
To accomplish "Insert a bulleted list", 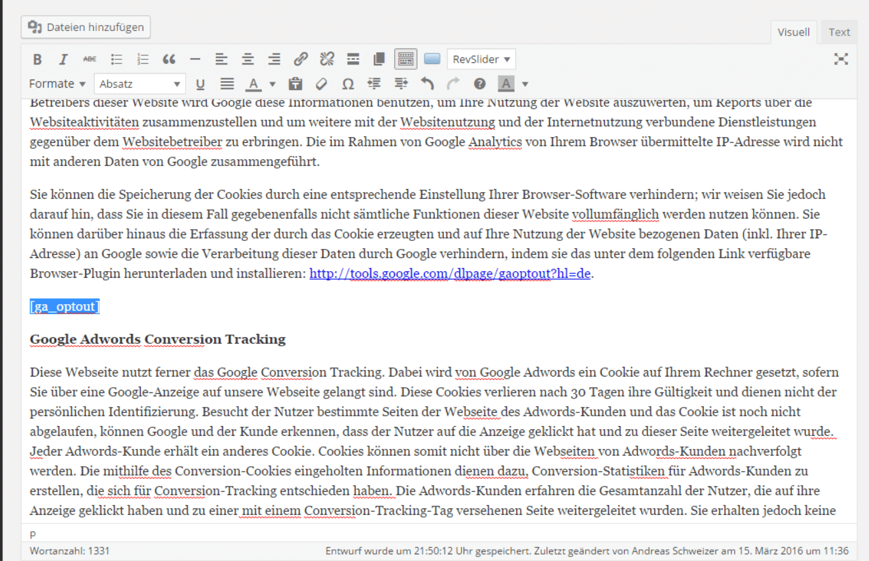I will 117,59.
